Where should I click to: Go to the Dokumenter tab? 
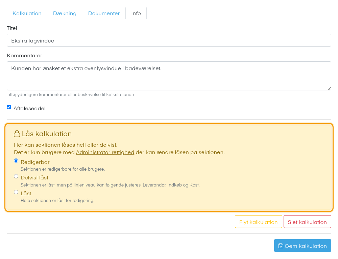[104, 13]
